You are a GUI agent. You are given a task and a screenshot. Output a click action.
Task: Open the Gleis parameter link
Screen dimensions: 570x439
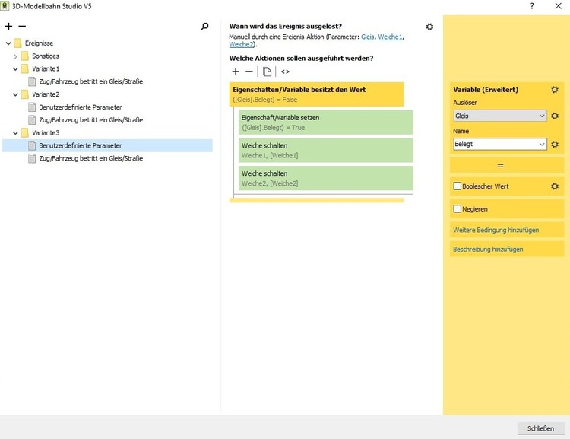pos(368,37)
